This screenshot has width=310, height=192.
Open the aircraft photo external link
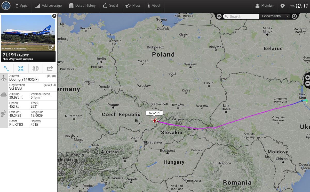point(51,47)
